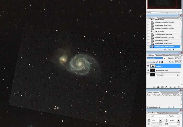Image resolution: width=183 pixels, height=127 pixels.
Task: Open the Calques panel flyout menu
Action: tap(181, 55)
